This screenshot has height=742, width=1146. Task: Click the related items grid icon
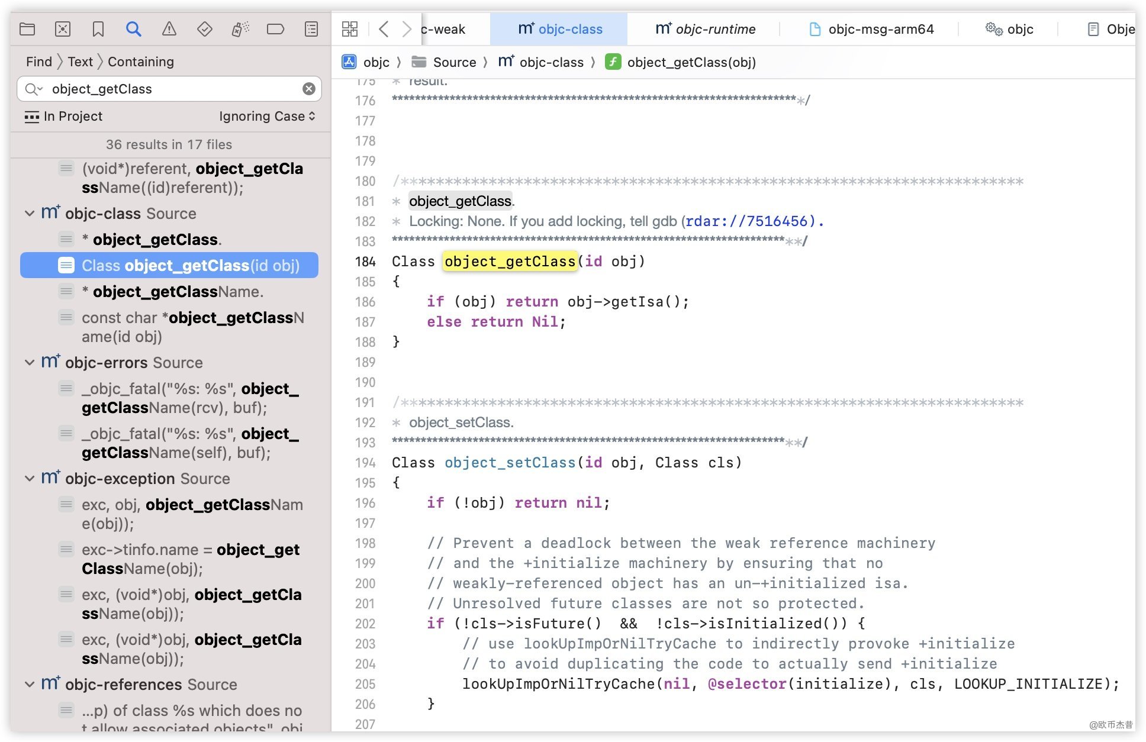[350, 29]
